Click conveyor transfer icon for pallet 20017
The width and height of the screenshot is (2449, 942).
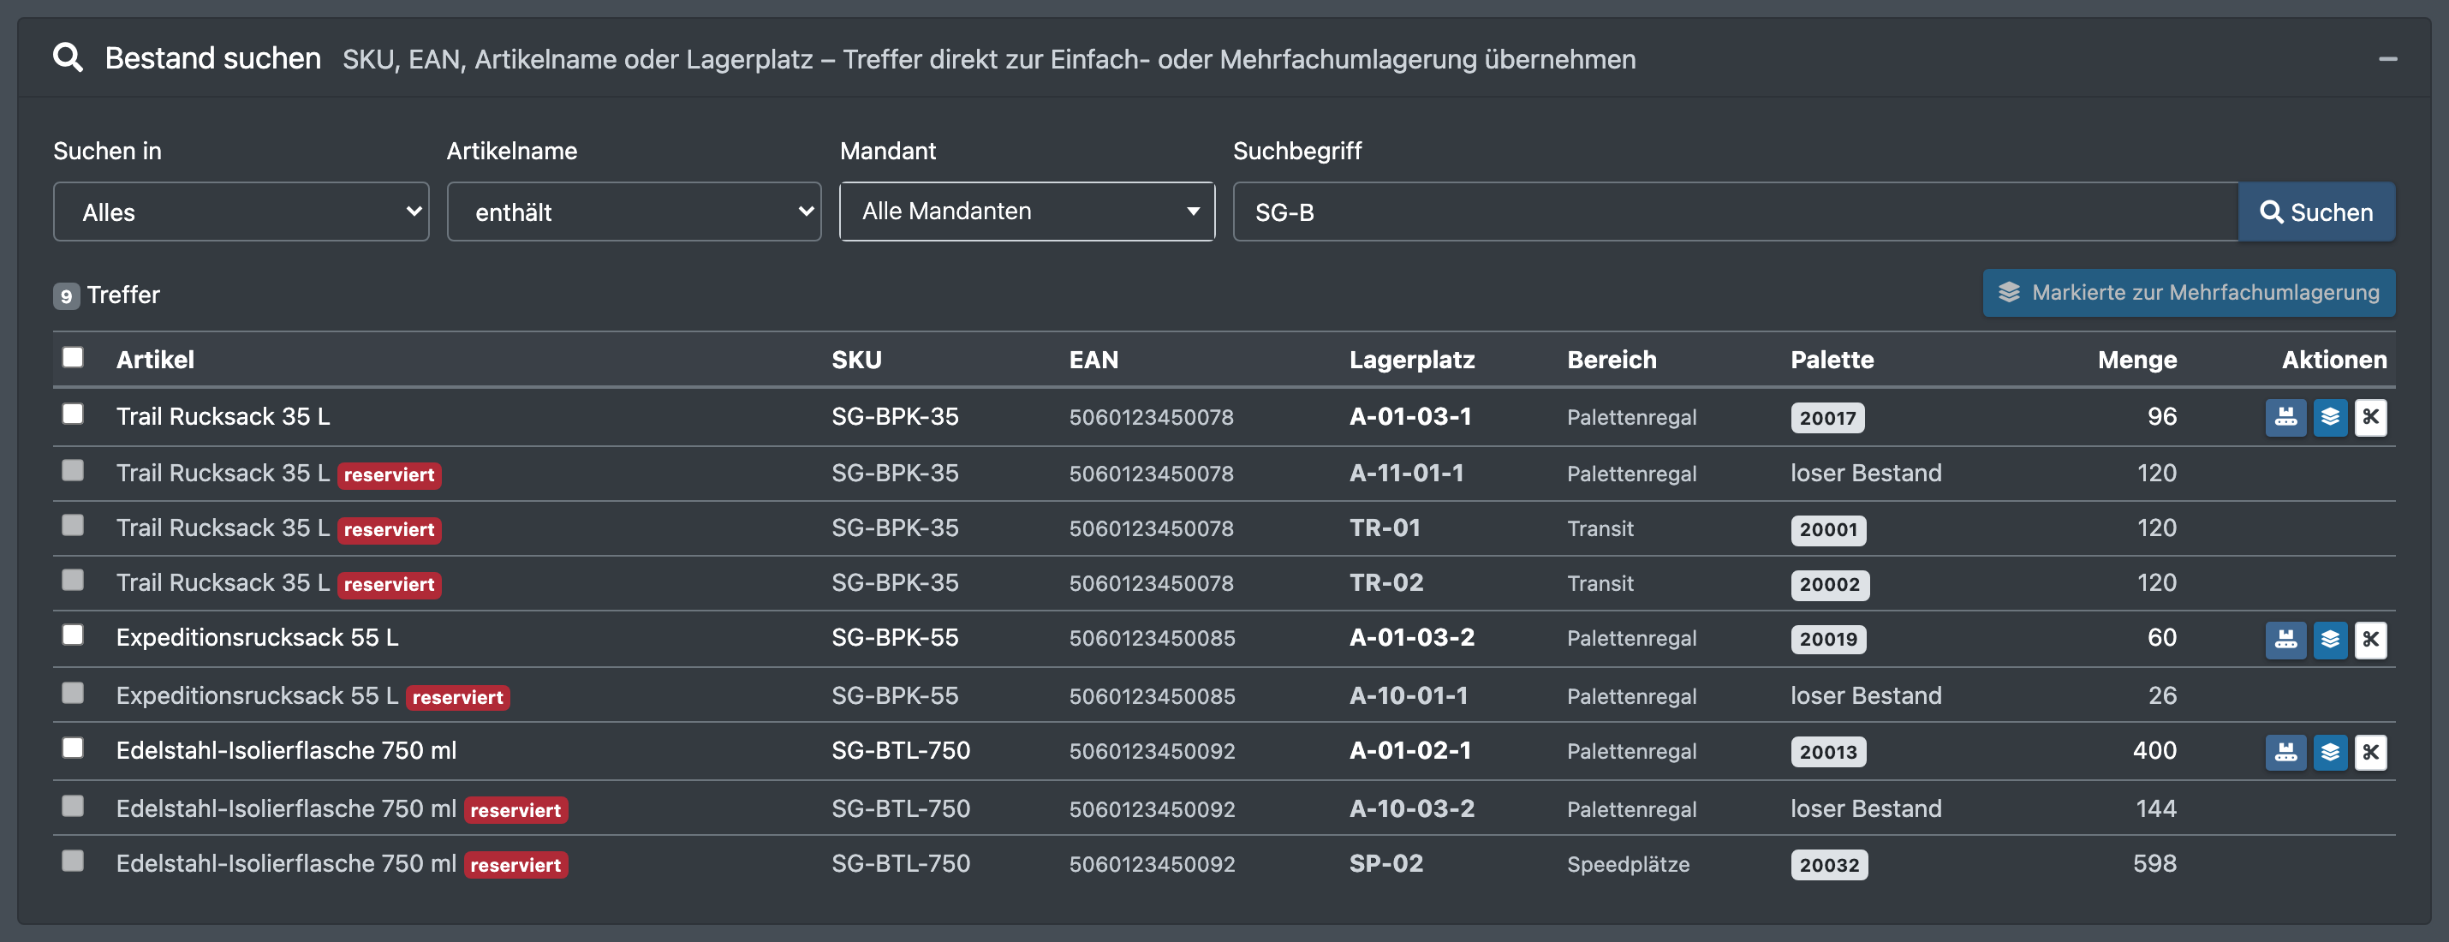pos(2285,417)
